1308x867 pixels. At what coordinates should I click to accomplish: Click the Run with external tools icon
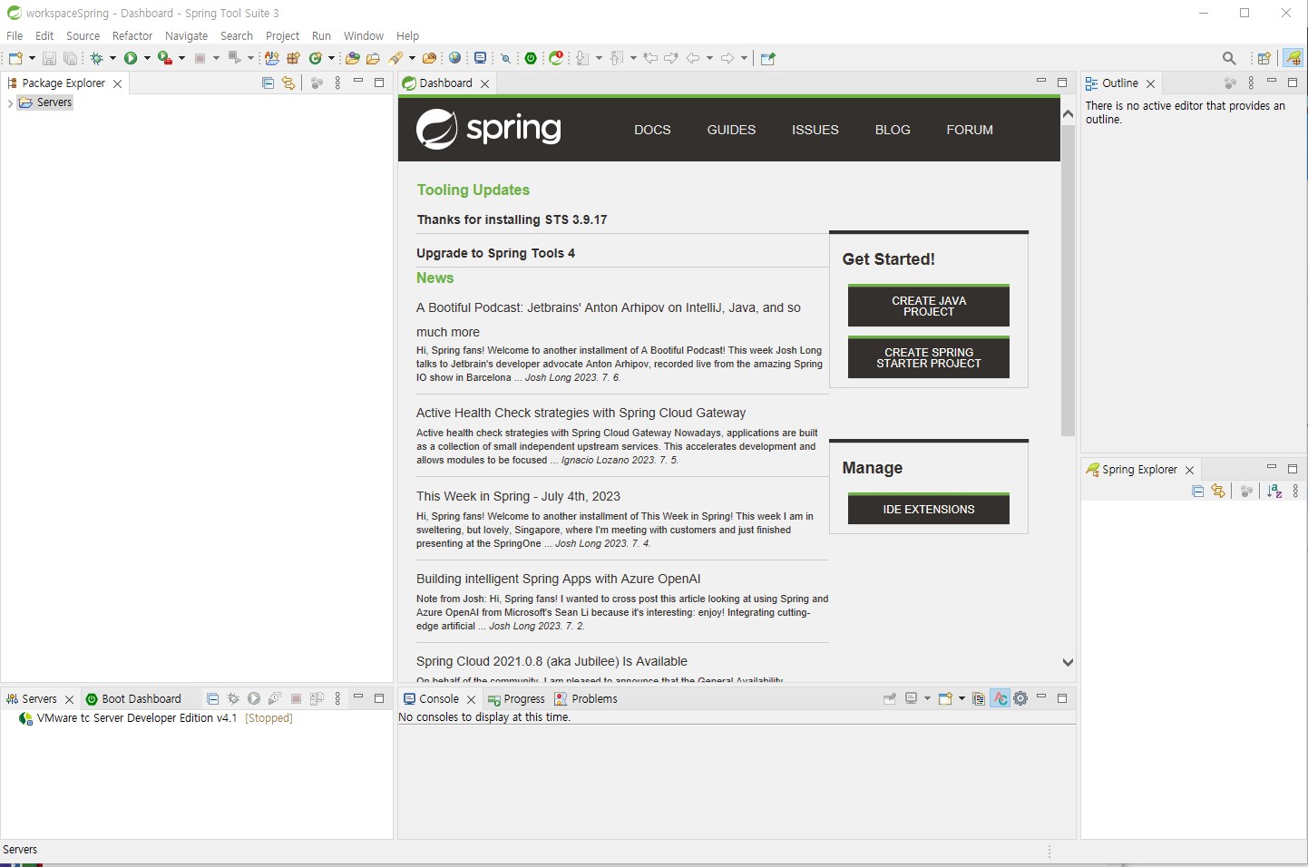click(164, 58)
